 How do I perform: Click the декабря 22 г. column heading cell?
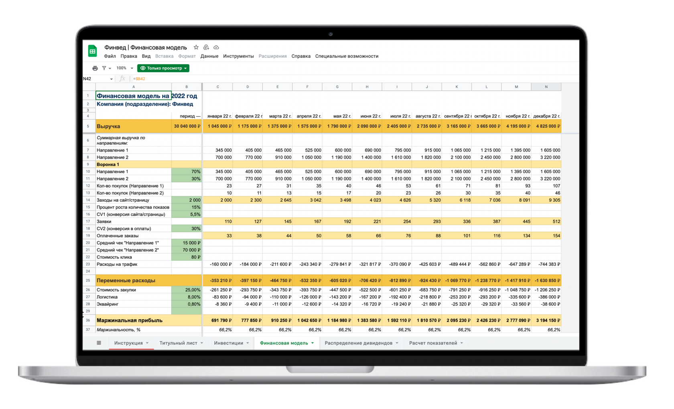[546, 116]
